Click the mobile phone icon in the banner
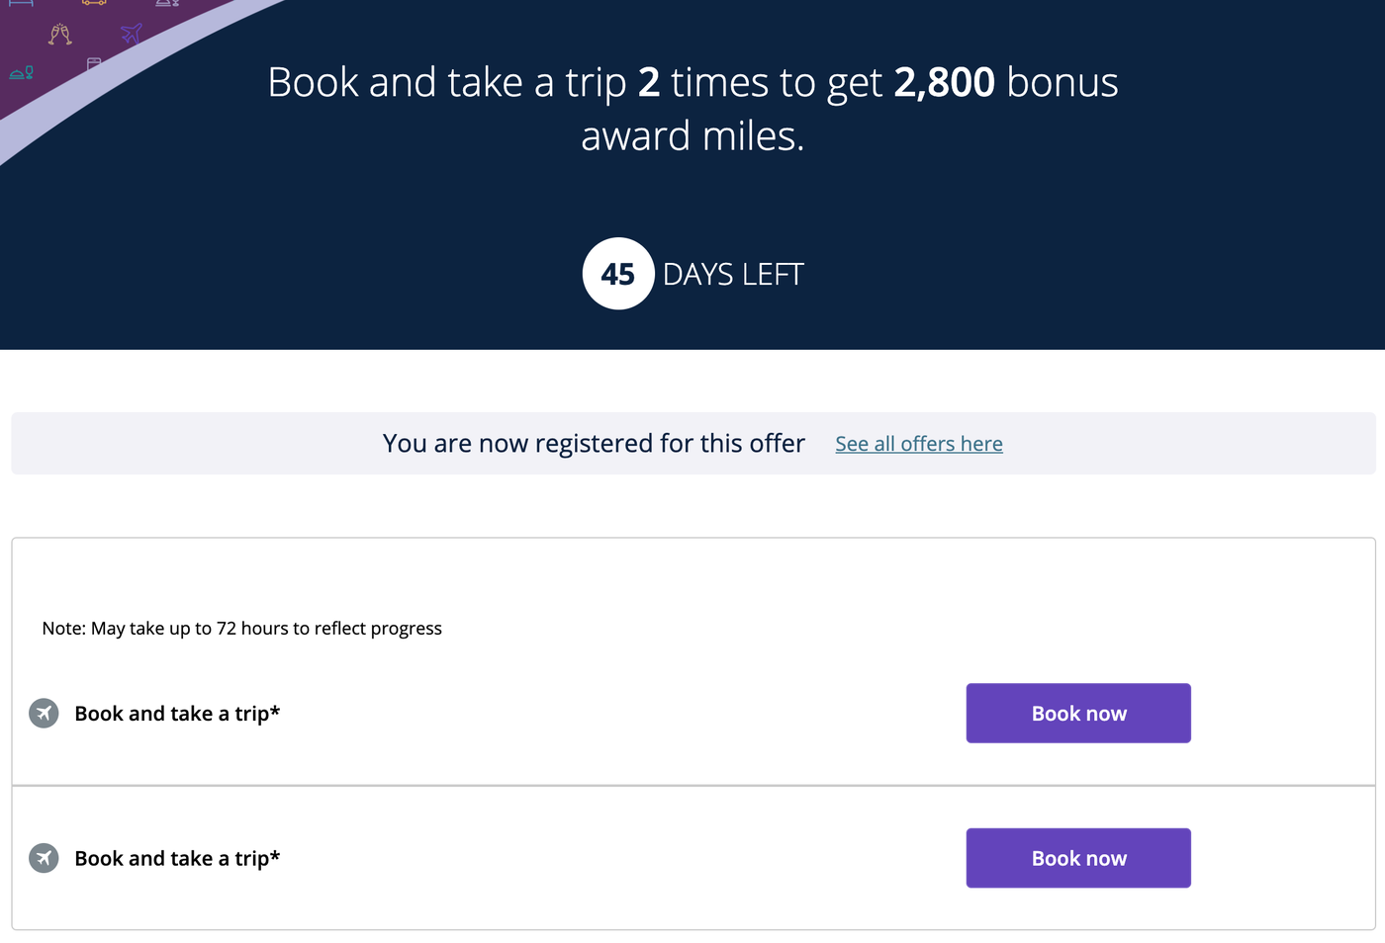Image resolution: width=1385 pixels, height=943 pixels. (94, 63)
